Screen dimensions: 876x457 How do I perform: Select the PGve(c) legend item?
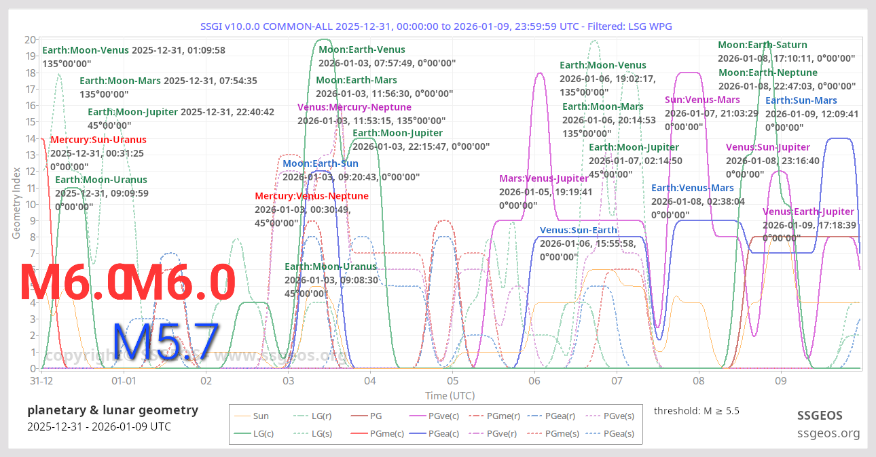click(x=445, y=416)
